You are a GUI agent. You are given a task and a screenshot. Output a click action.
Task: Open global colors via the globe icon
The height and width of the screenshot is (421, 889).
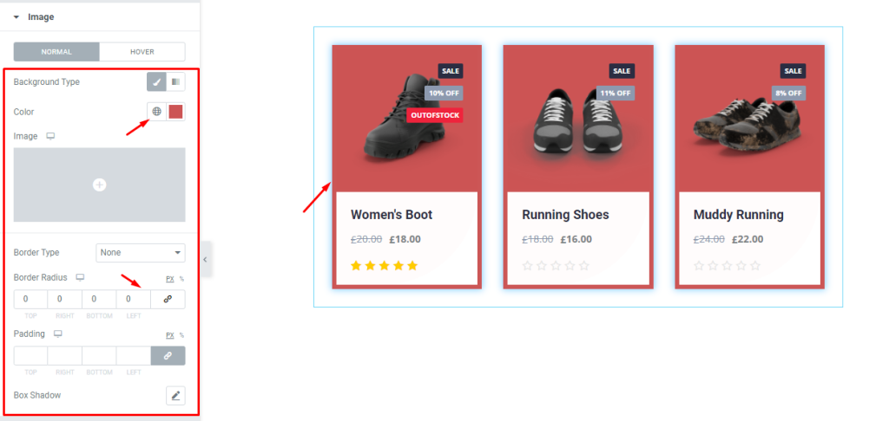157,112
